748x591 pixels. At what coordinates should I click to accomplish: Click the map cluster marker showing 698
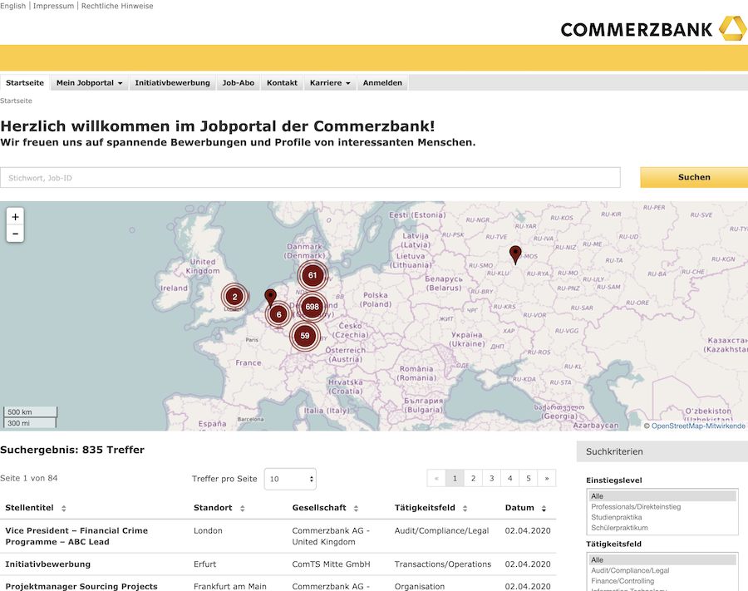coord(312,307)
